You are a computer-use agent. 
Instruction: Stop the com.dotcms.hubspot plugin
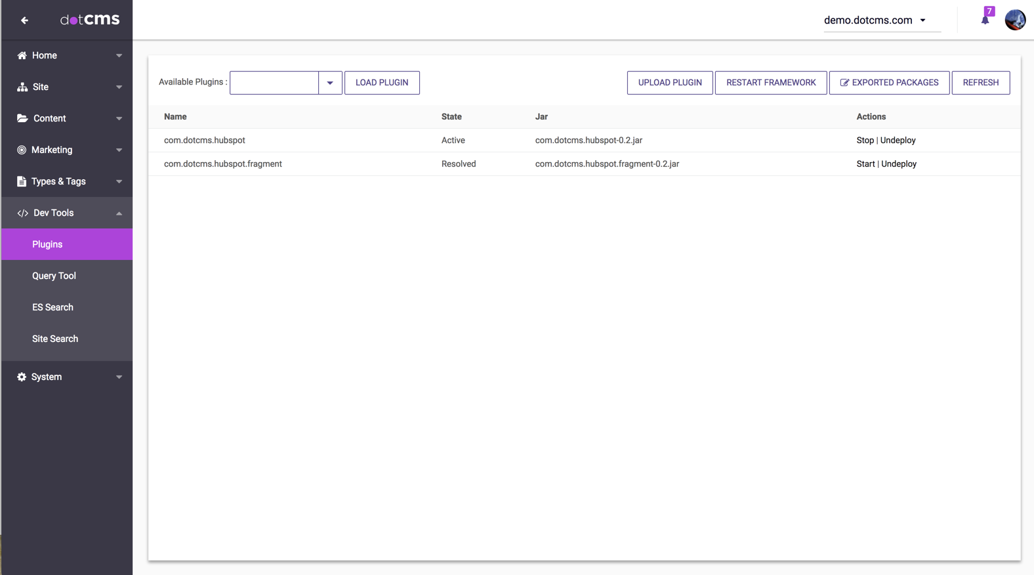point(865,140)
